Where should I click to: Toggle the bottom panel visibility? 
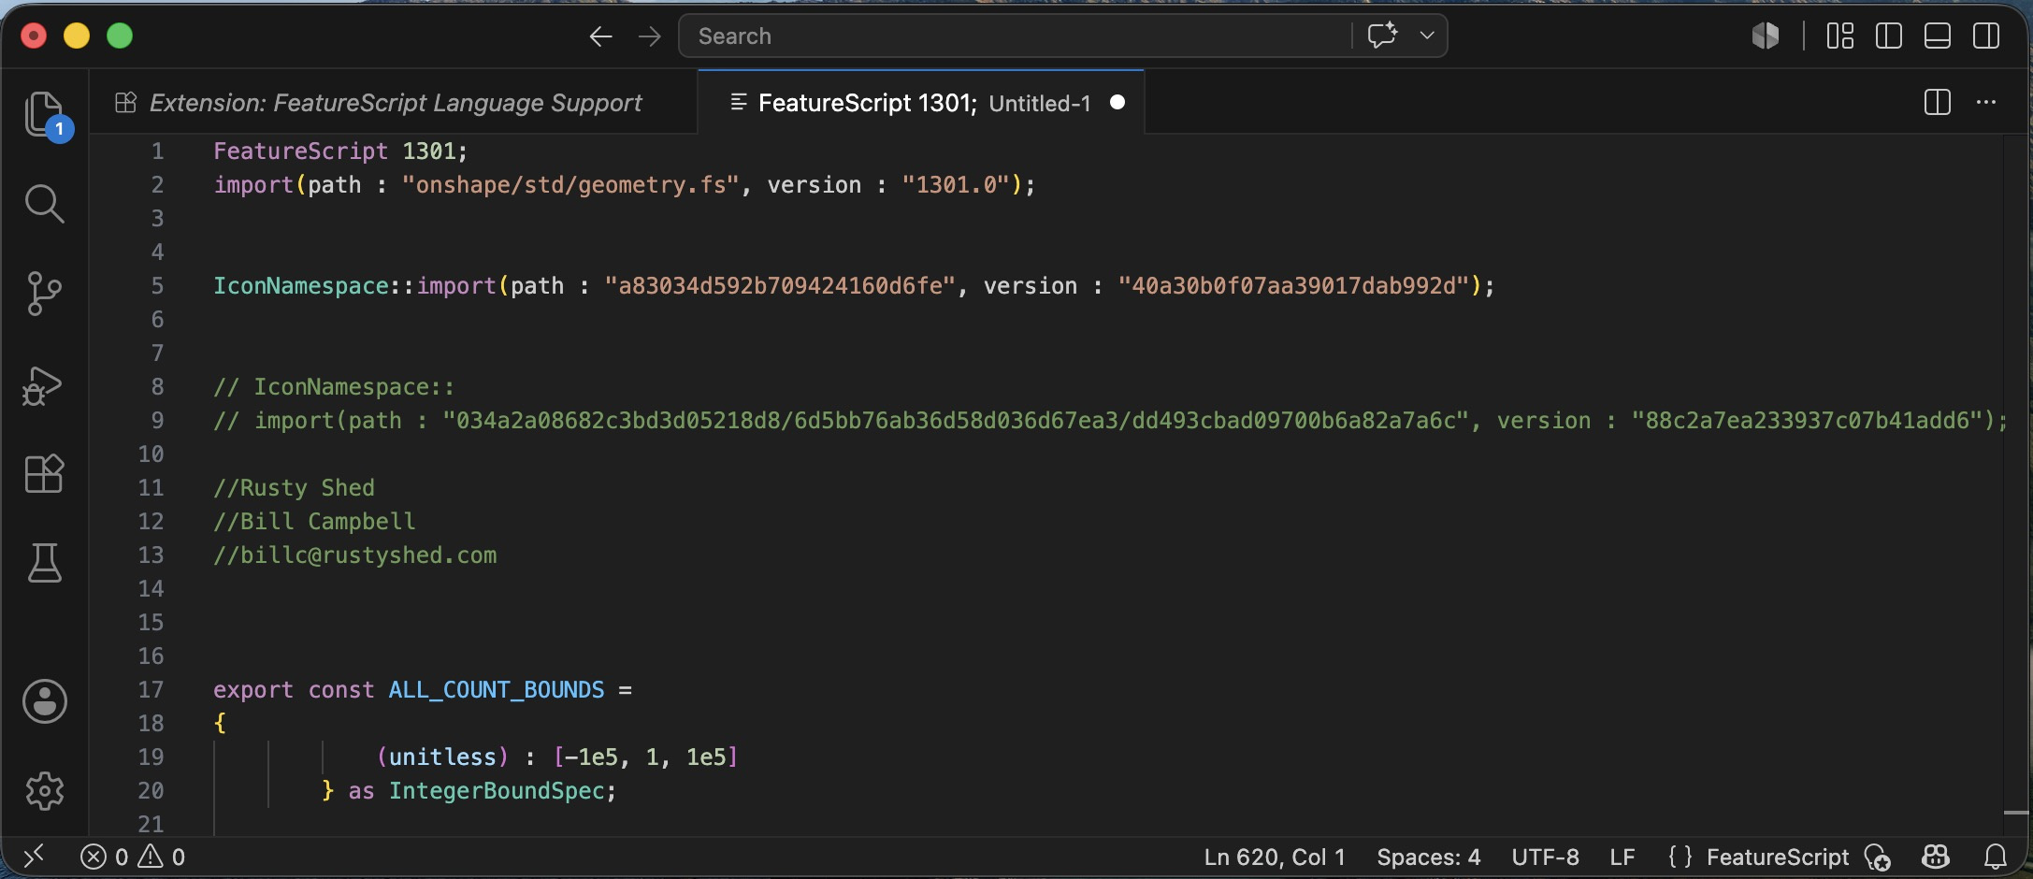click(x=1938, y=36)
